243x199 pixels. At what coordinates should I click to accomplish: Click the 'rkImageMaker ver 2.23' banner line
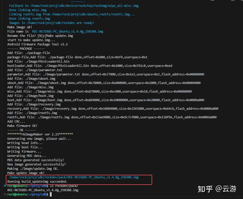tap(40, 134)
